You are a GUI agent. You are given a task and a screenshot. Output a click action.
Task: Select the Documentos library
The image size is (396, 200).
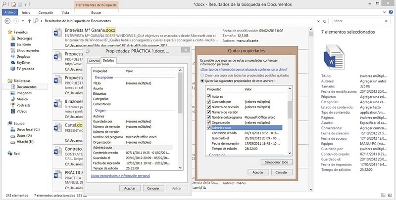[26, 87]
